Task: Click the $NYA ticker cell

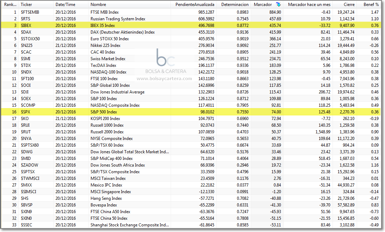Action: 26,138
